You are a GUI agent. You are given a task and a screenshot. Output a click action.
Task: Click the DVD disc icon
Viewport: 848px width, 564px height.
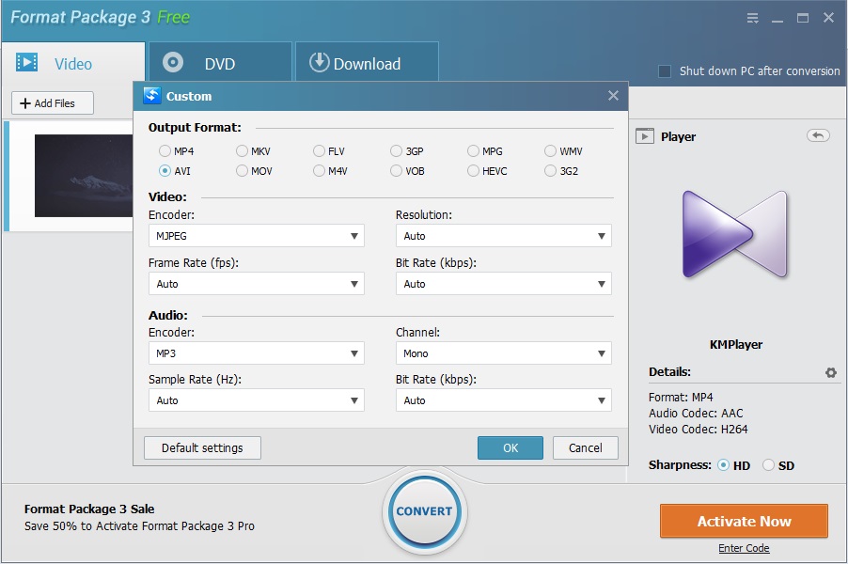[x=173, y=63]
